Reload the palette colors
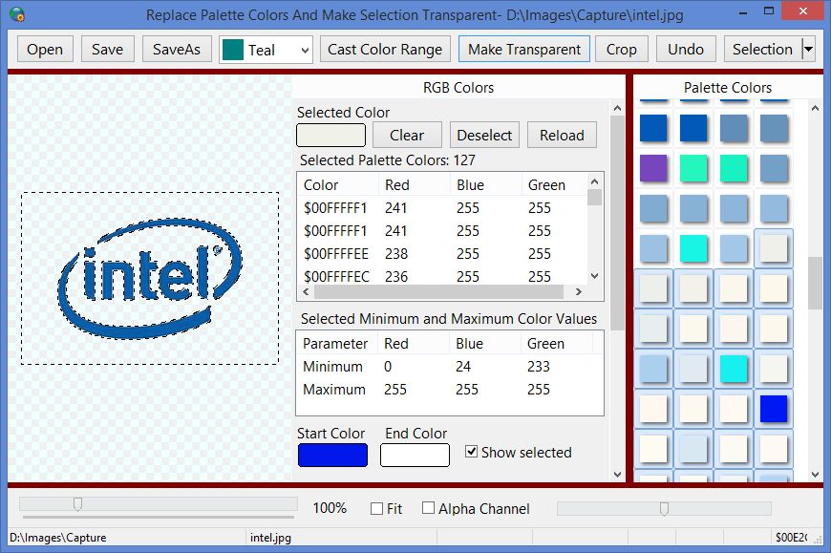831x553 pixels. point(562,135)
